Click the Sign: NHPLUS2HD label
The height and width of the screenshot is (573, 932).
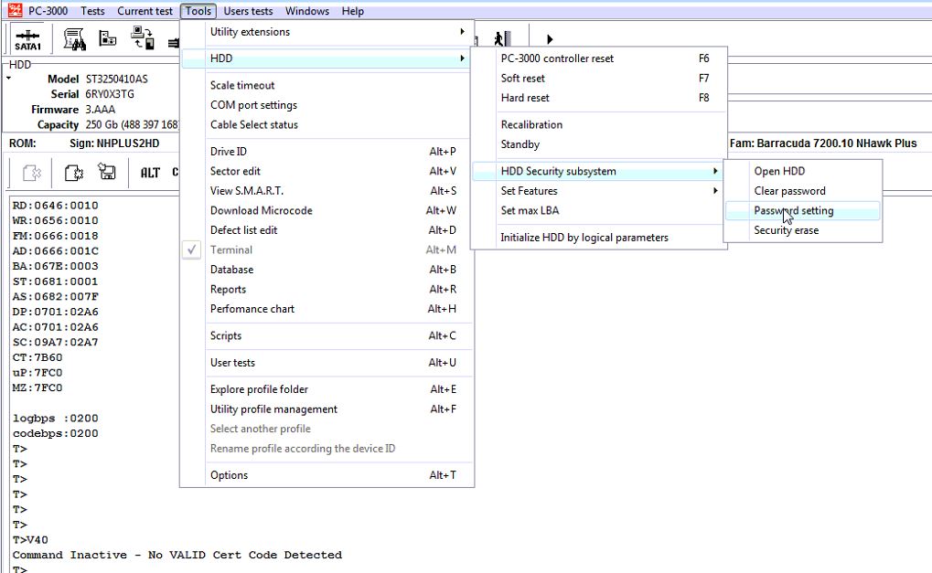[114, 143]
